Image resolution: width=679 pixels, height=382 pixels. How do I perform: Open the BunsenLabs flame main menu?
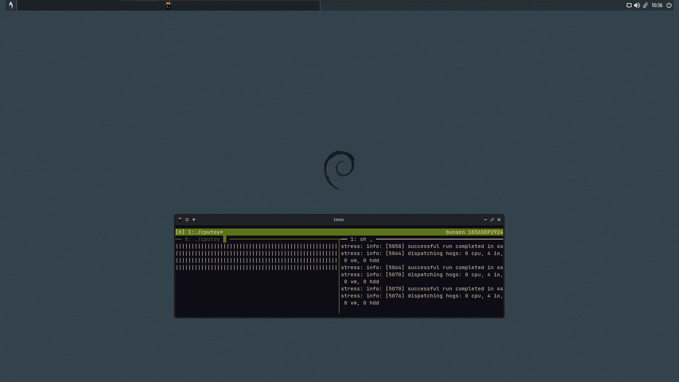pyautogui.click(x=11, y=5)
